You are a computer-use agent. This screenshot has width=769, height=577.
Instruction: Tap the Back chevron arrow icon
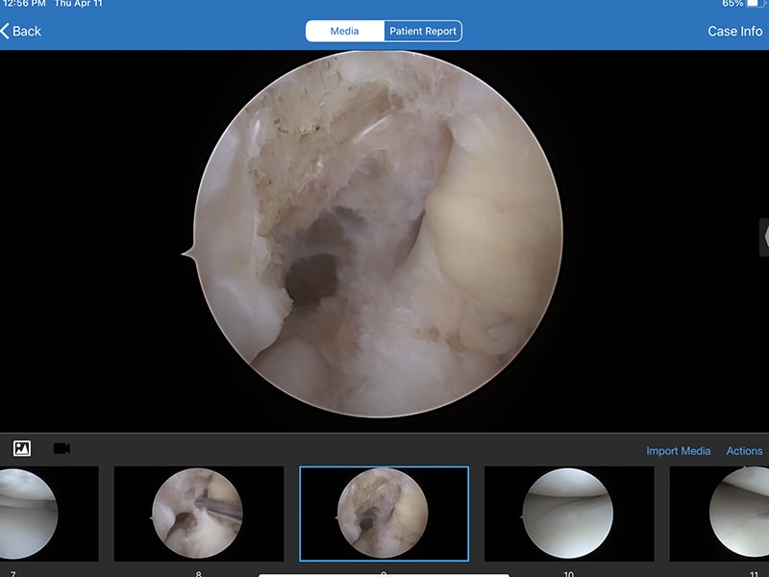tap(5, 31)
